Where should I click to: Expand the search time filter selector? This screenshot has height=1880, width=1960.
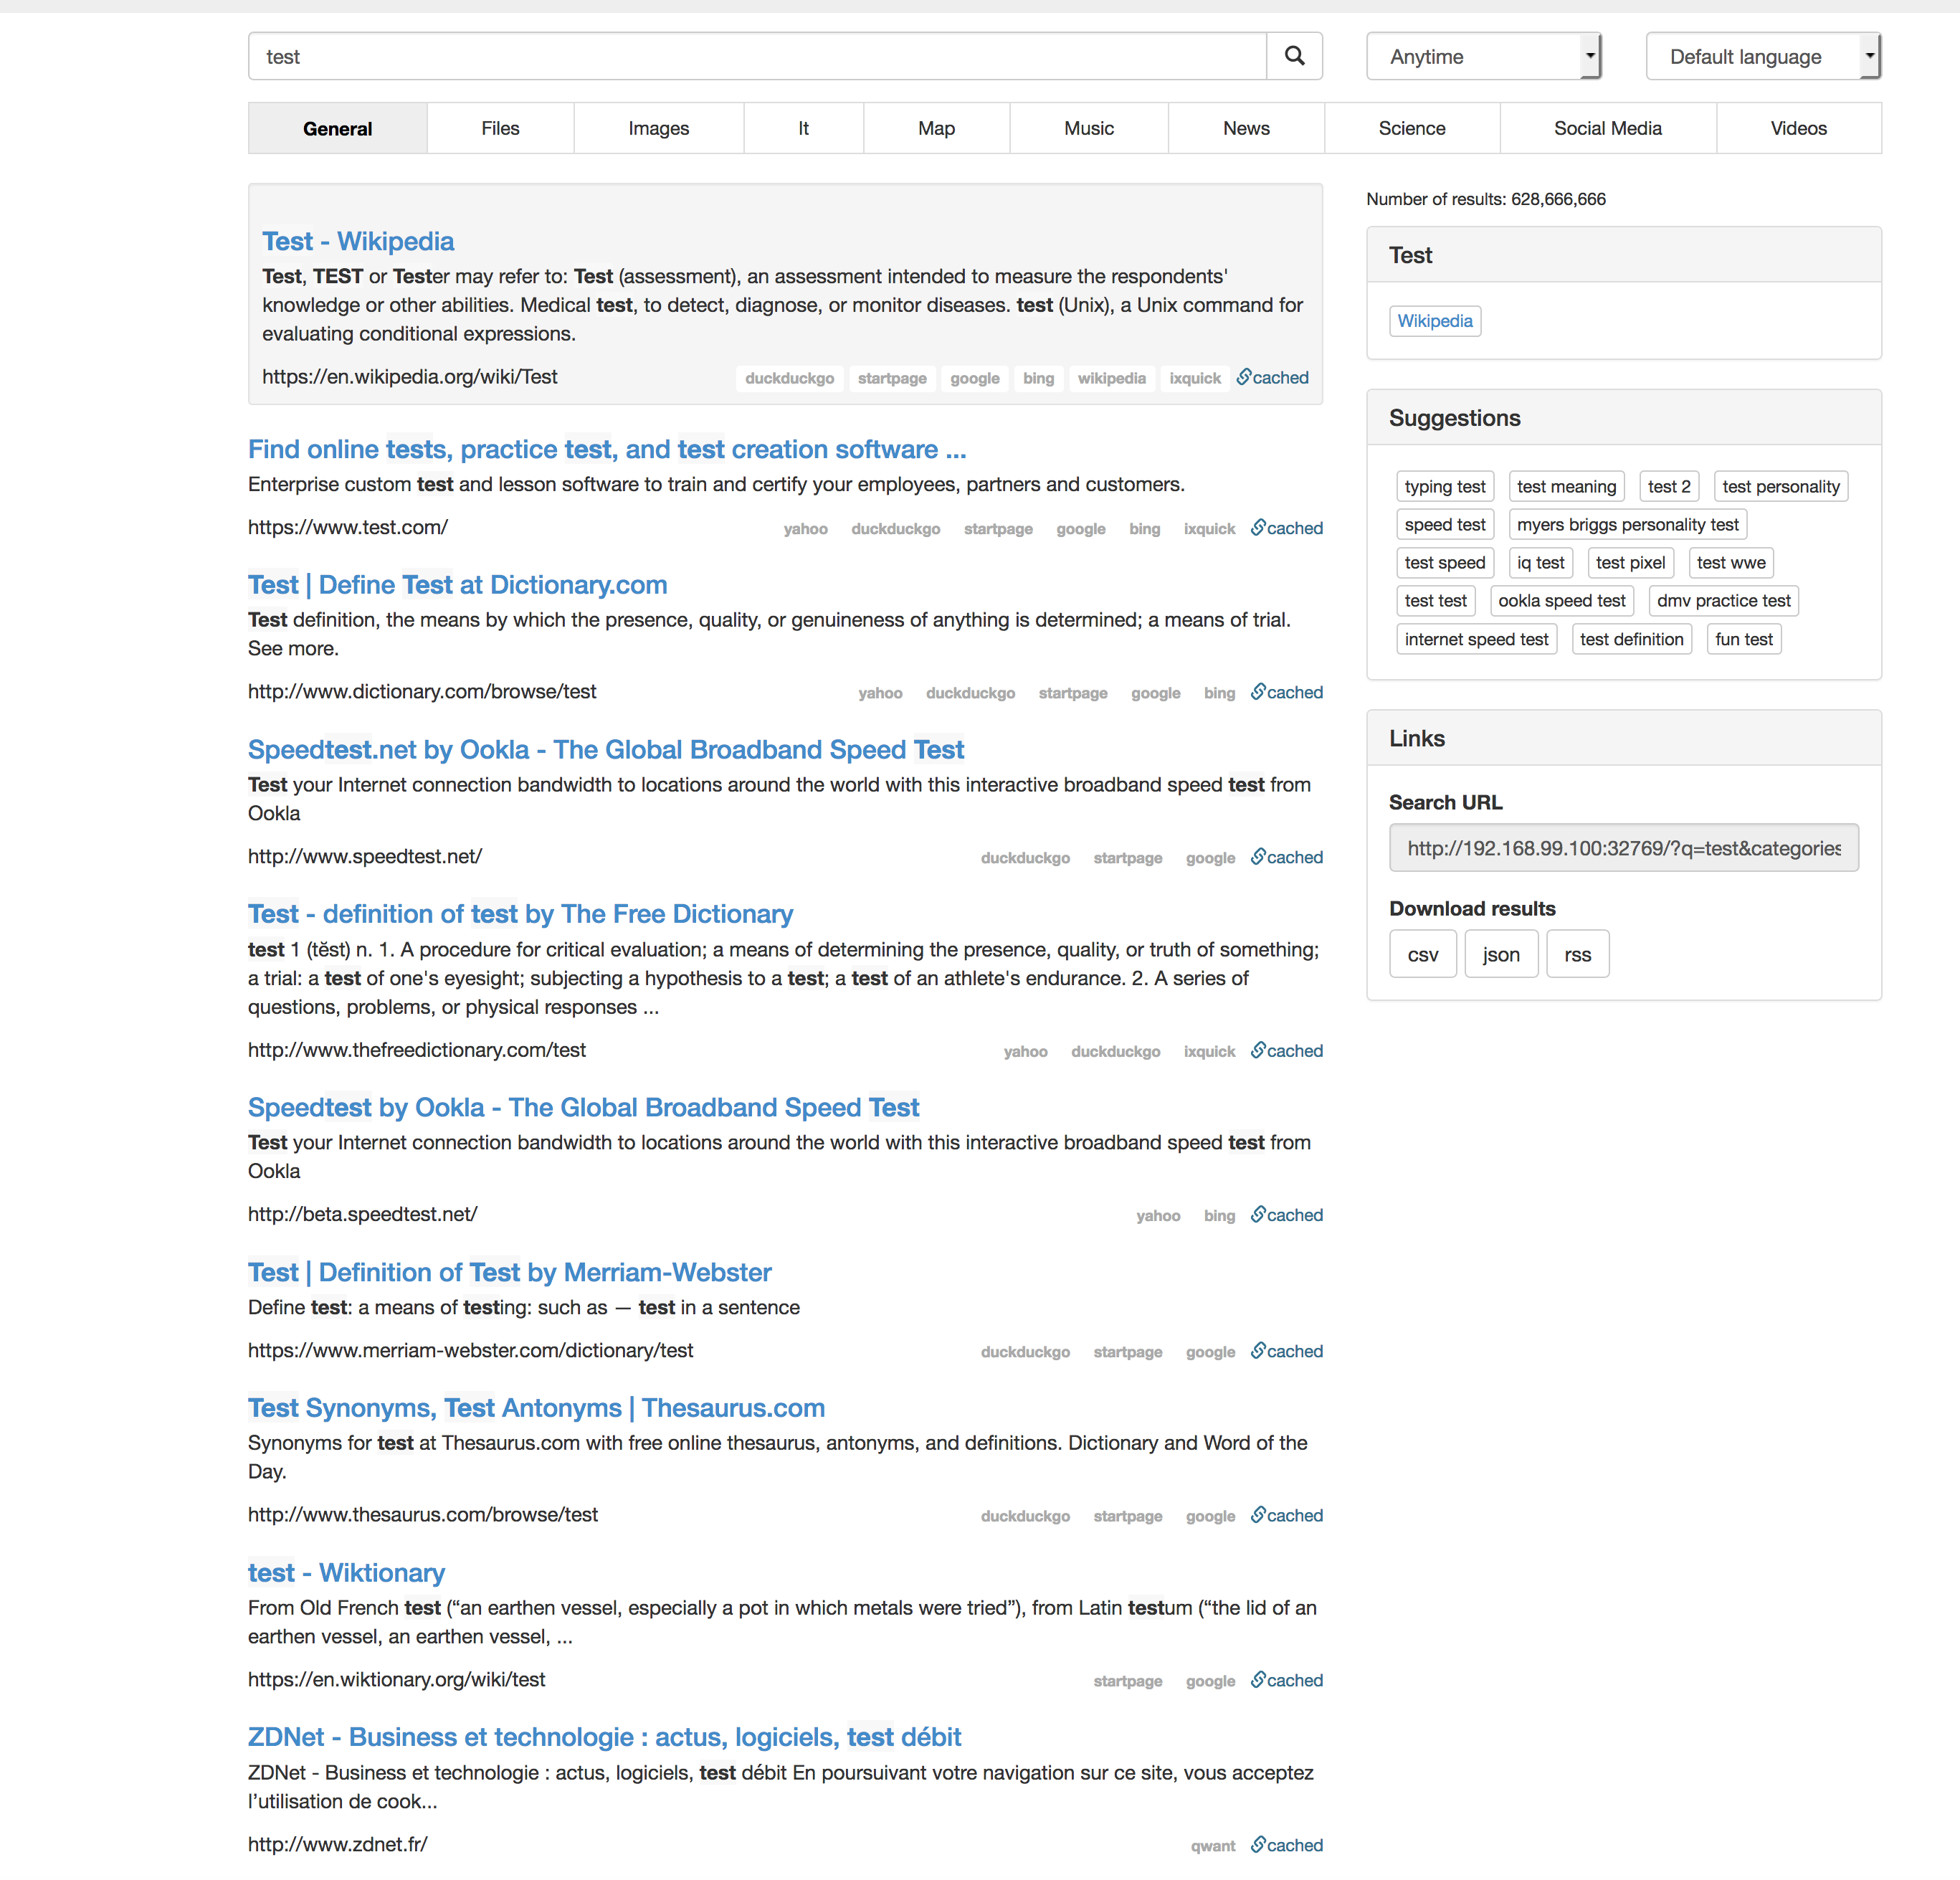(x=1483, y=56)
